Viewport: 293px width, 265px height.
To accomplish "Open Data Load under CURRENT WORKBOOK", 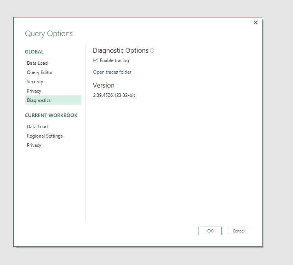I will point(37,127).
